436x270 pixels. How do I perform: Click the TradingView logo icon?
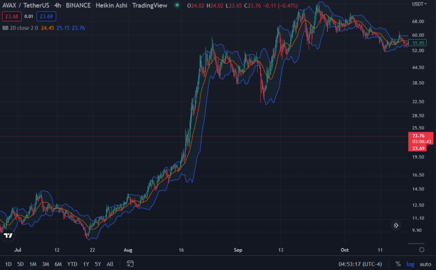pos(8,235)
